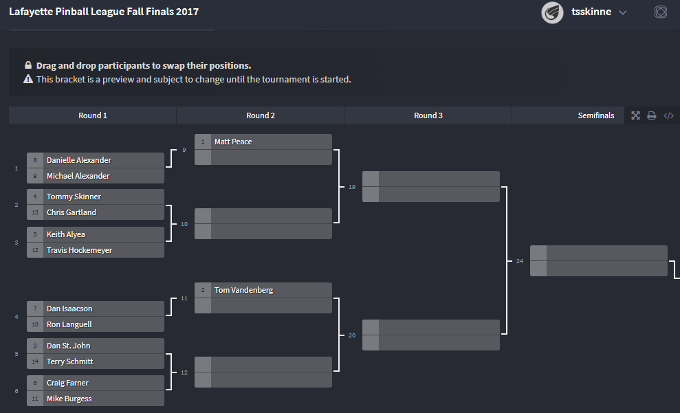The image size is (680, 413).
Task: Click the tournament title heading
Action: pos(104,12)
